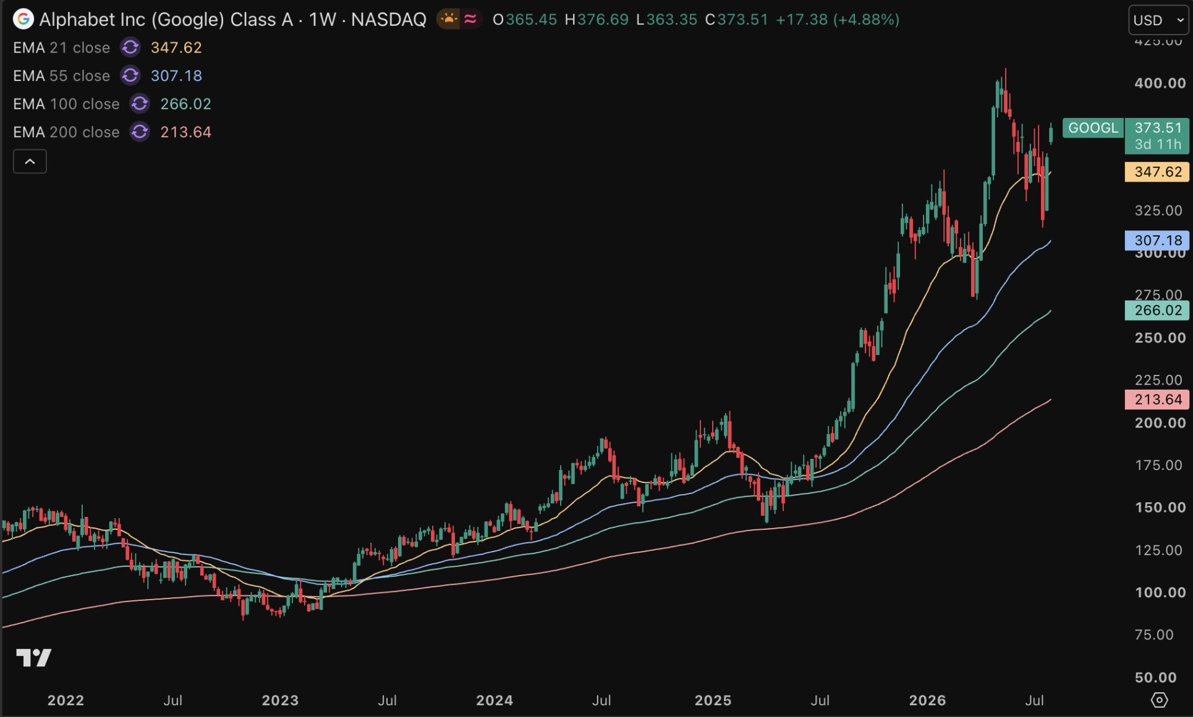The image size is (1193, 717).
Task: Click the purple circular icon beside EMA 55 close
Action: [x=130, y=75]
